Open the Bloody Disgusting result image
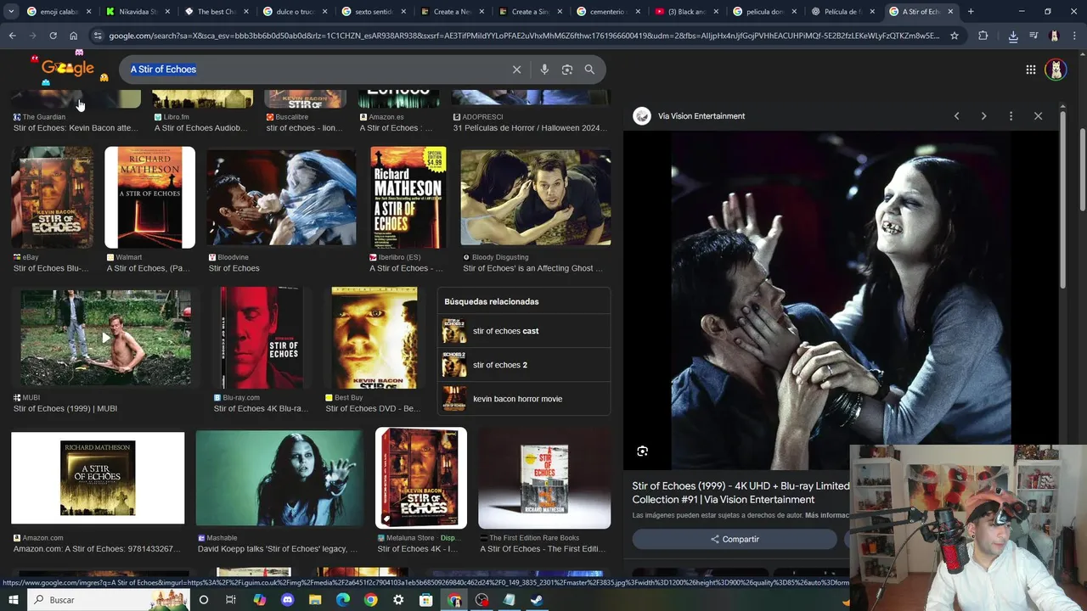 click(x=536, y=198)
